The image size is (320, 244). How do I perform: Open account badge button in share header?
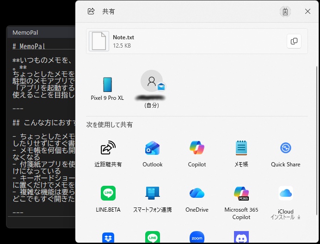285,12
